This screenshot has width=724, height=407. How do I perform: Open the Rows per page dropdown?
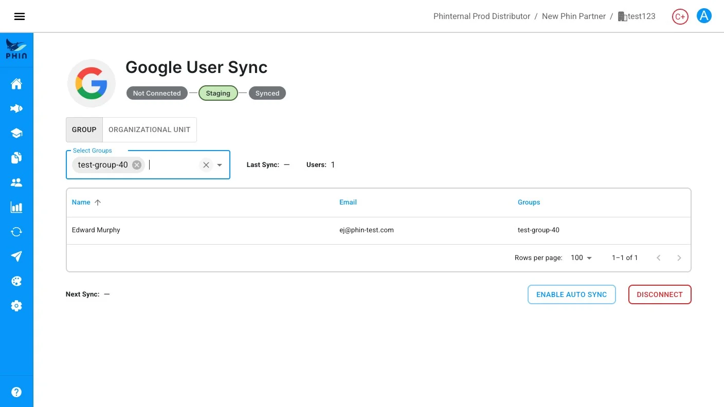[582, 257]
